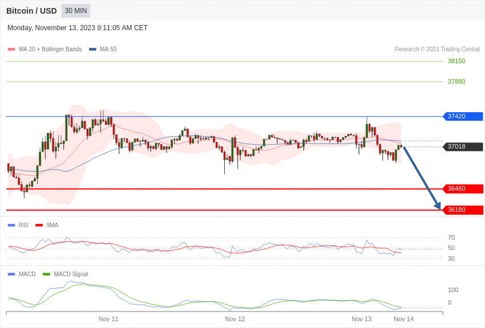485x328 pixels.
Task: Click the Nov 13 date axis label
Action: coord(361,319)
